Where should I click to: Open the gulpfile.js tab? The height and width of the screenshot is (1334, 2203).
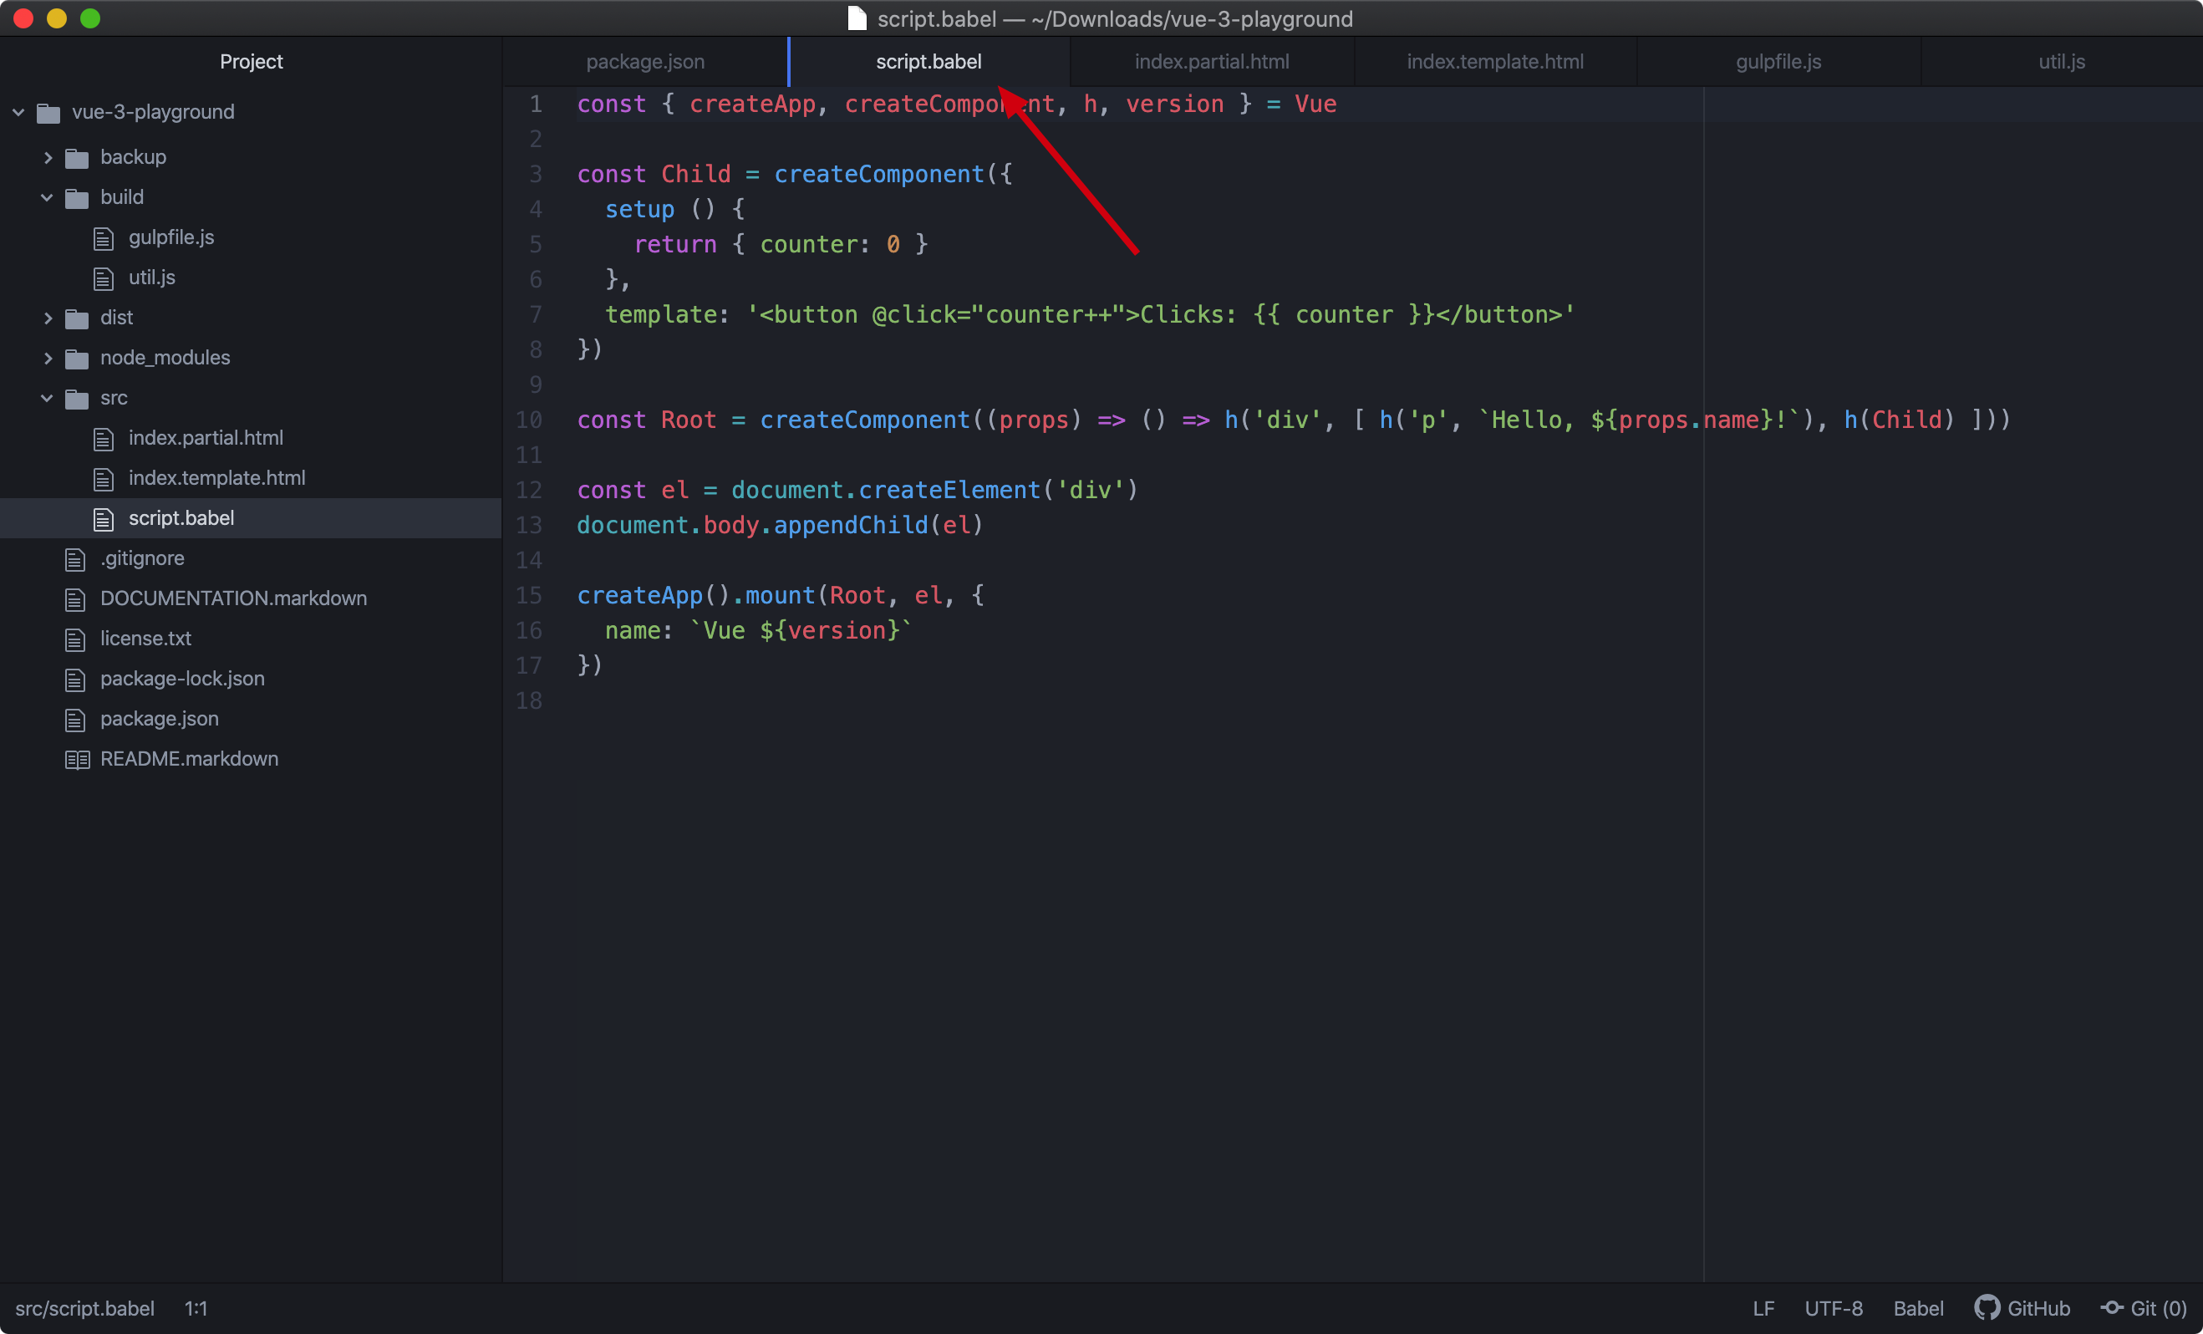click(x=1778, y=62)
